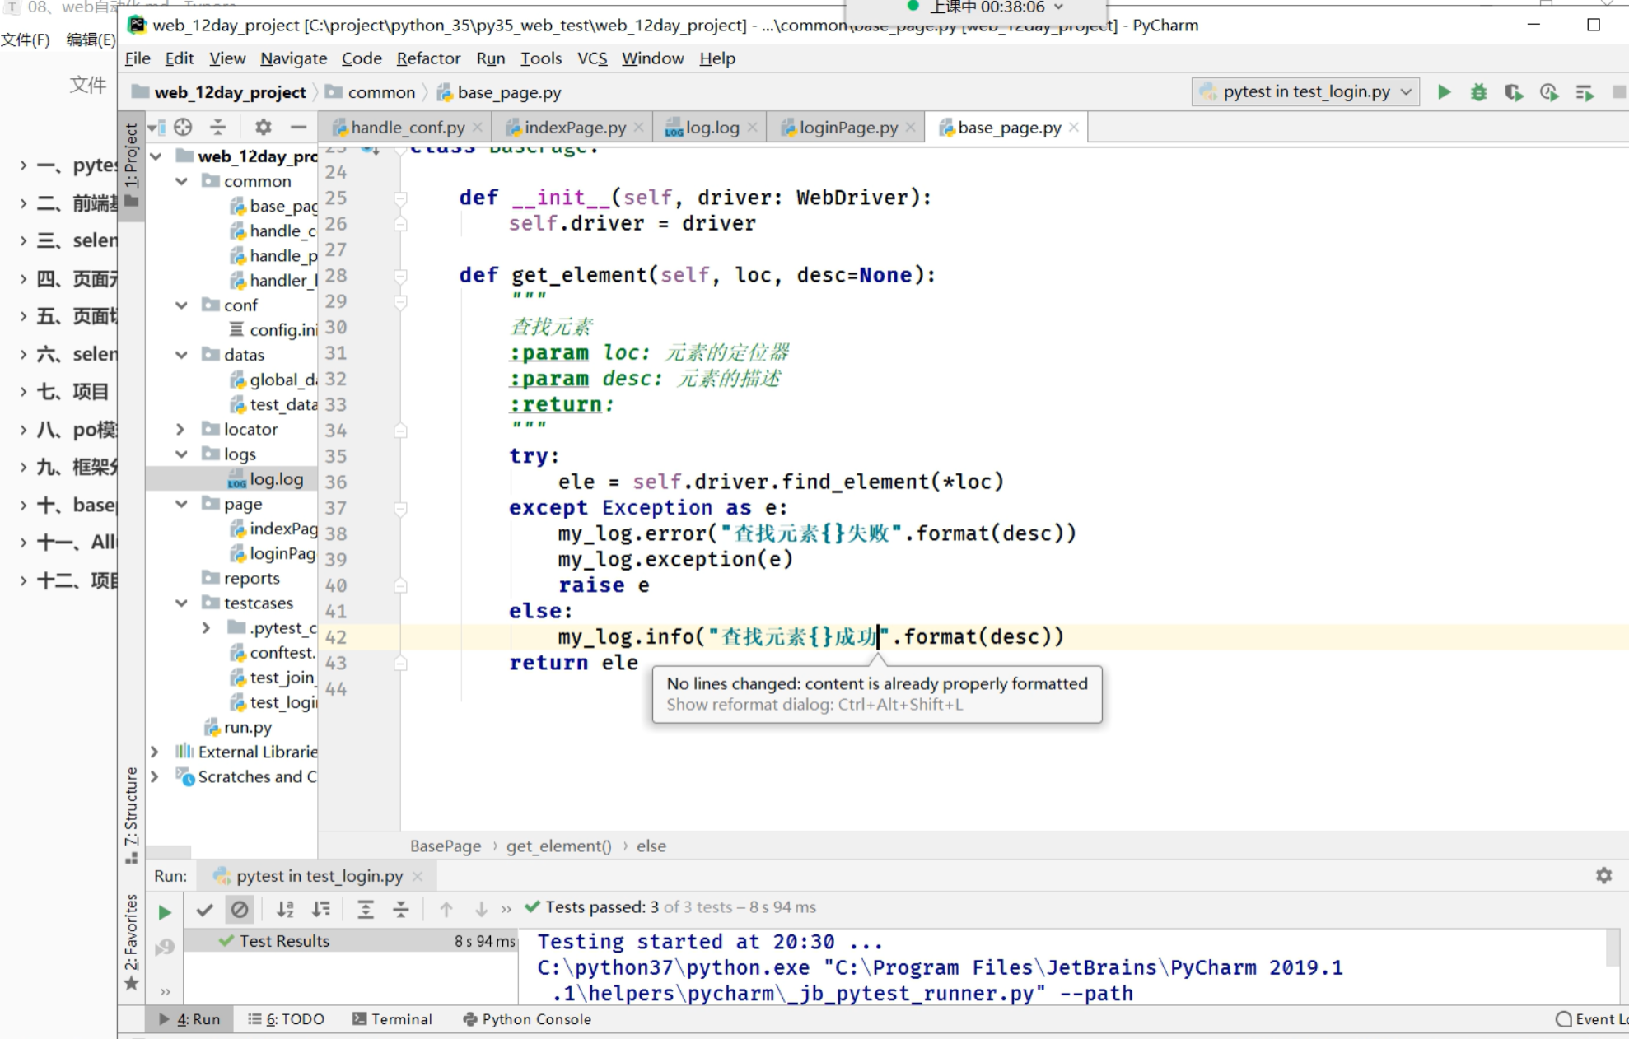Toggle show ignored tests icon

click(240, 909)
